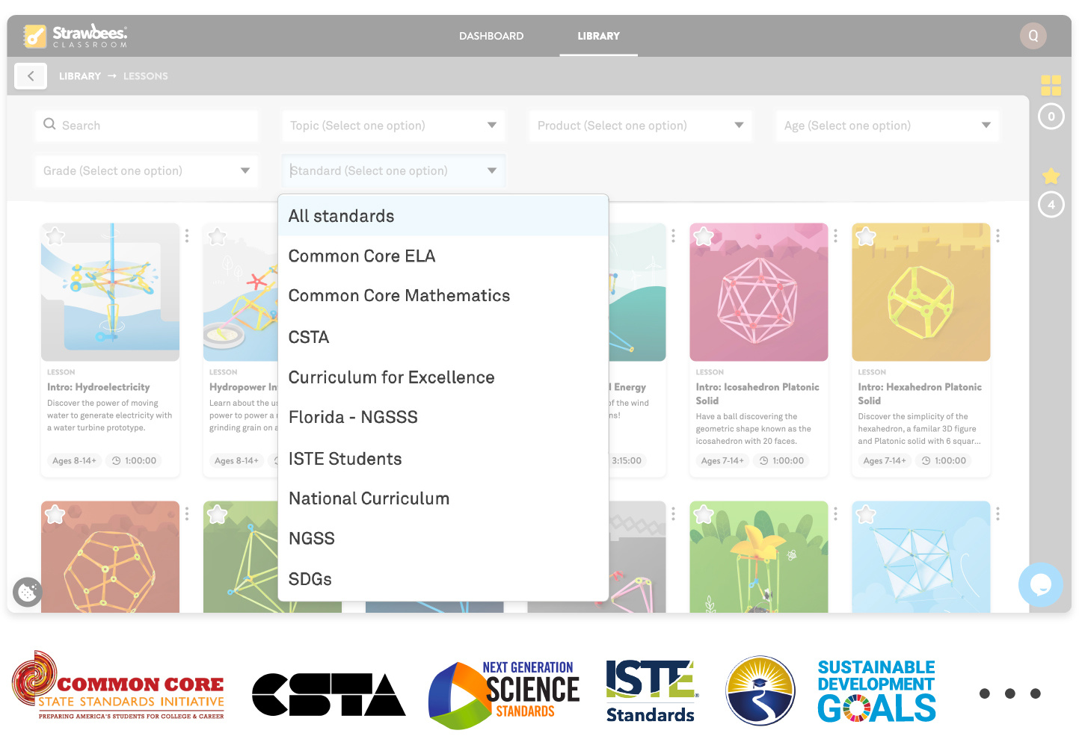Star the kite lesson card bottom right
The image size is (1079, 748).
[865, 514]
